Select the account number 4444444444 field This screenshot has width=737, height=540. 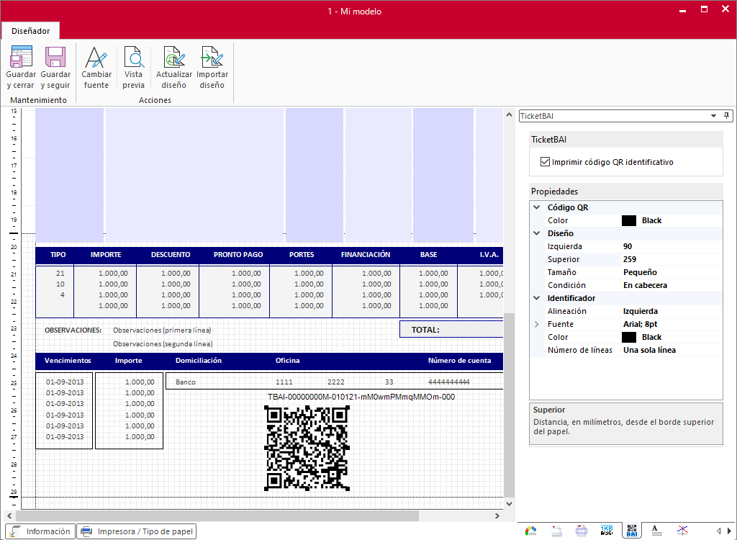(x=449, y=382)
